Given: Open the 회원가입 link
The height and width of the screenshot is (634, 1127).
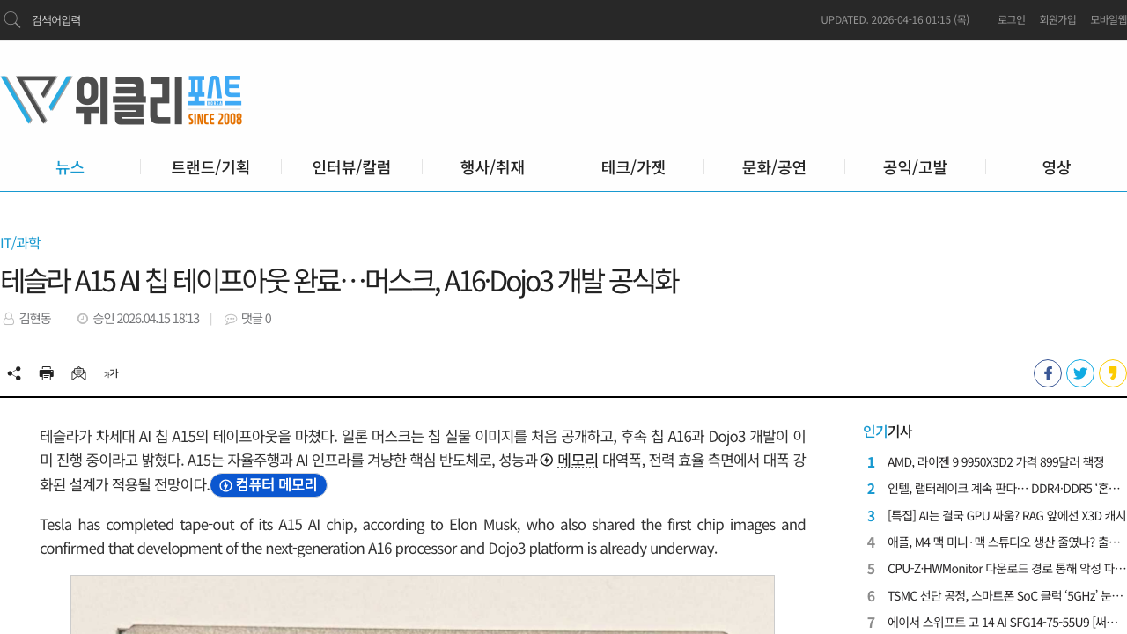Looking at the screenshot, I should click(1057, 19).
